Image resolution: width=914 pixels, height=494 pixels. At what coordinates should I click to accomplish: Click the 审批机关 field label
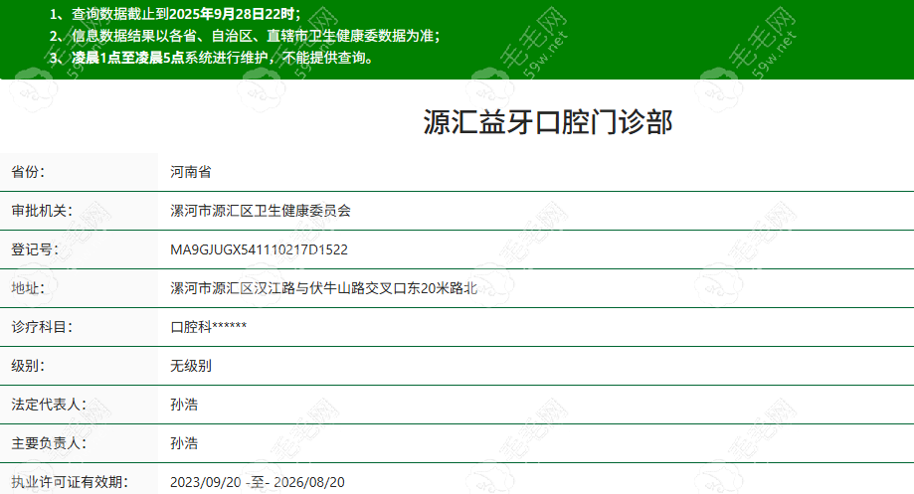tap(41, 211)
